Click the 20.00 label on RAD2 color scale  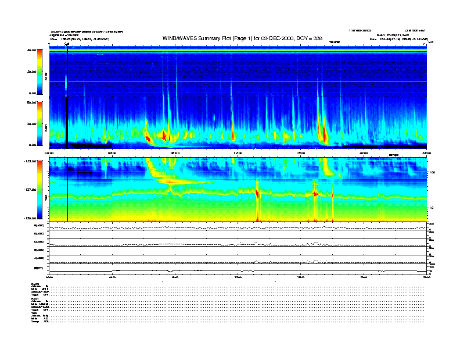click(31, 72)
